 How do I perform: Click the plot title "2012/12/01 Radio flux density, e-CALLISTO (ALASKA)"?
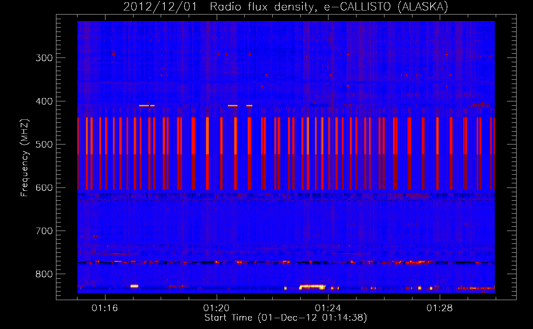coord(286,7)
